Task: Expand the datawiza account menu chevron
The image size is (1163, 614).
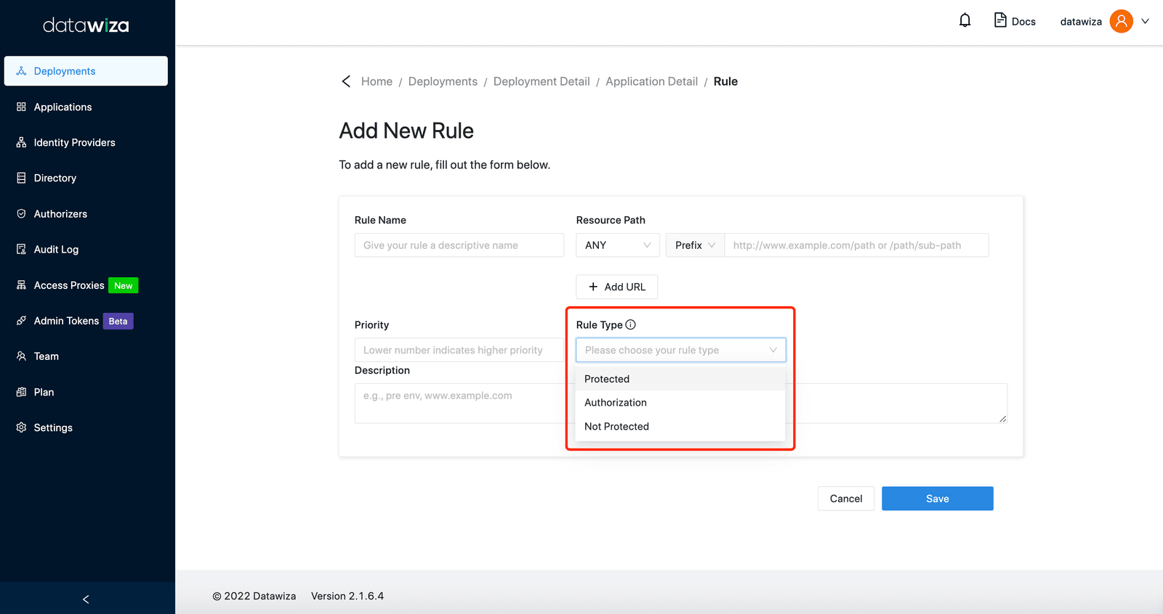Action: pos(1145,21)
